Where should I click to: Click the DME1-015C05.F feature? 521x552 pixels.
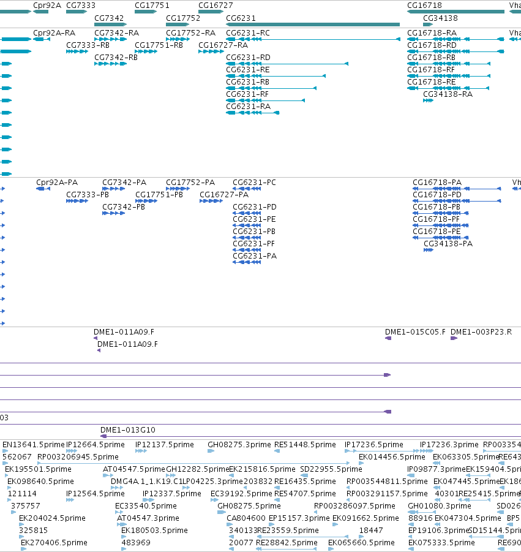click(415, 332)
